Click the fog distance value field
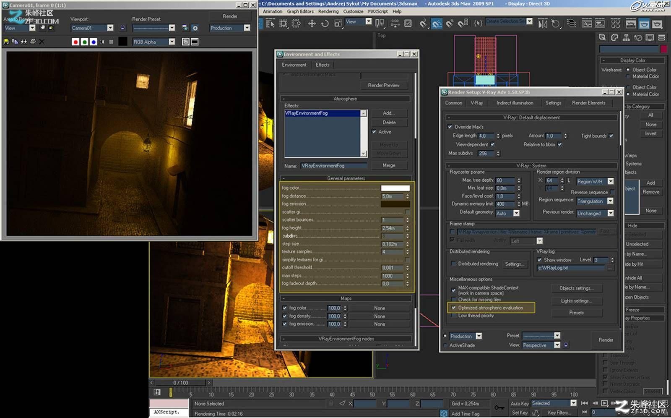Screen dimensions: 671x418 [x=393, y=196]
